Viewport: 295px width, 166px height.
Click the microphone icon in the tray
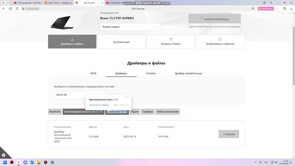click(x=260, y=162)
